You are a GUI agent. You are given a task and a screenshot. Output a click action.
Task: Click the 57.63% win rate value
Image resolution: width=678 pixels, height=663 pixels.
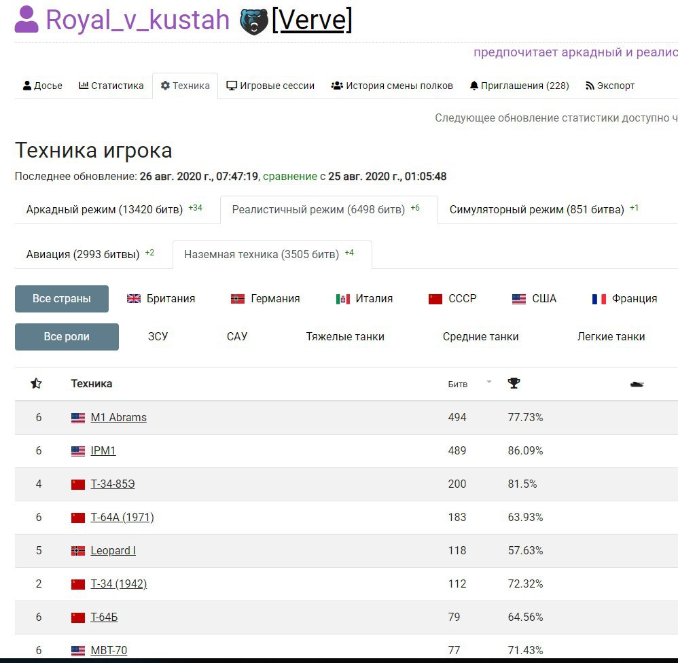(525, 550)
